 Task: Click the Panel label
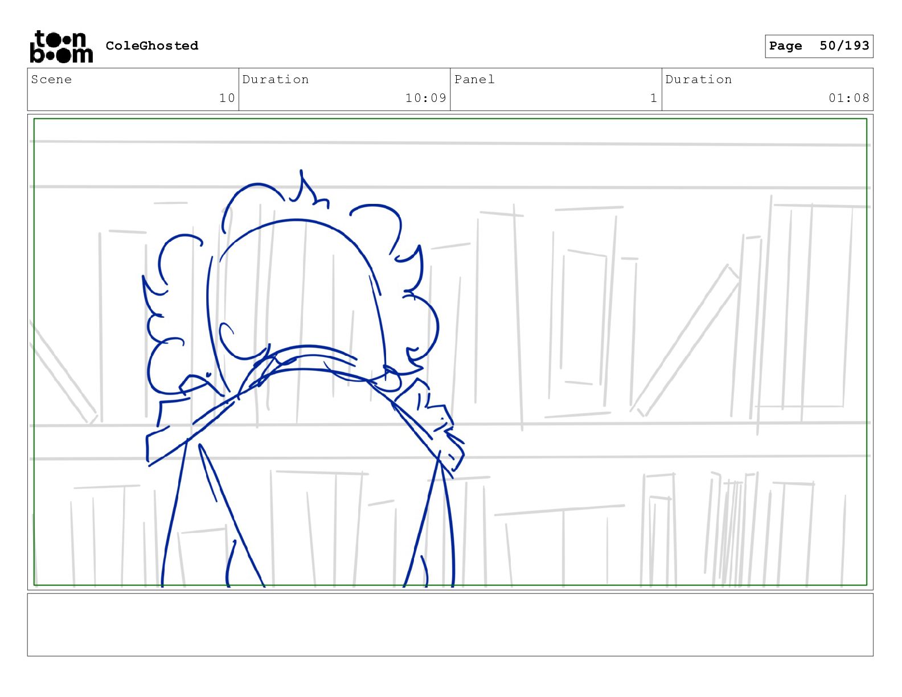pos(474,79)
